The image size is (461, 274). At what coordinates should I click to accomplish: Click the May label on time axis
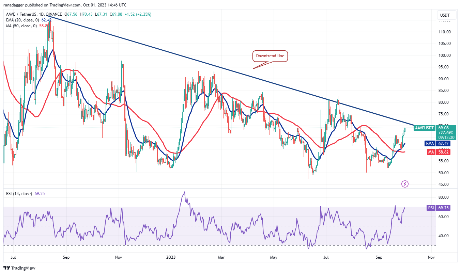(274, 257)
